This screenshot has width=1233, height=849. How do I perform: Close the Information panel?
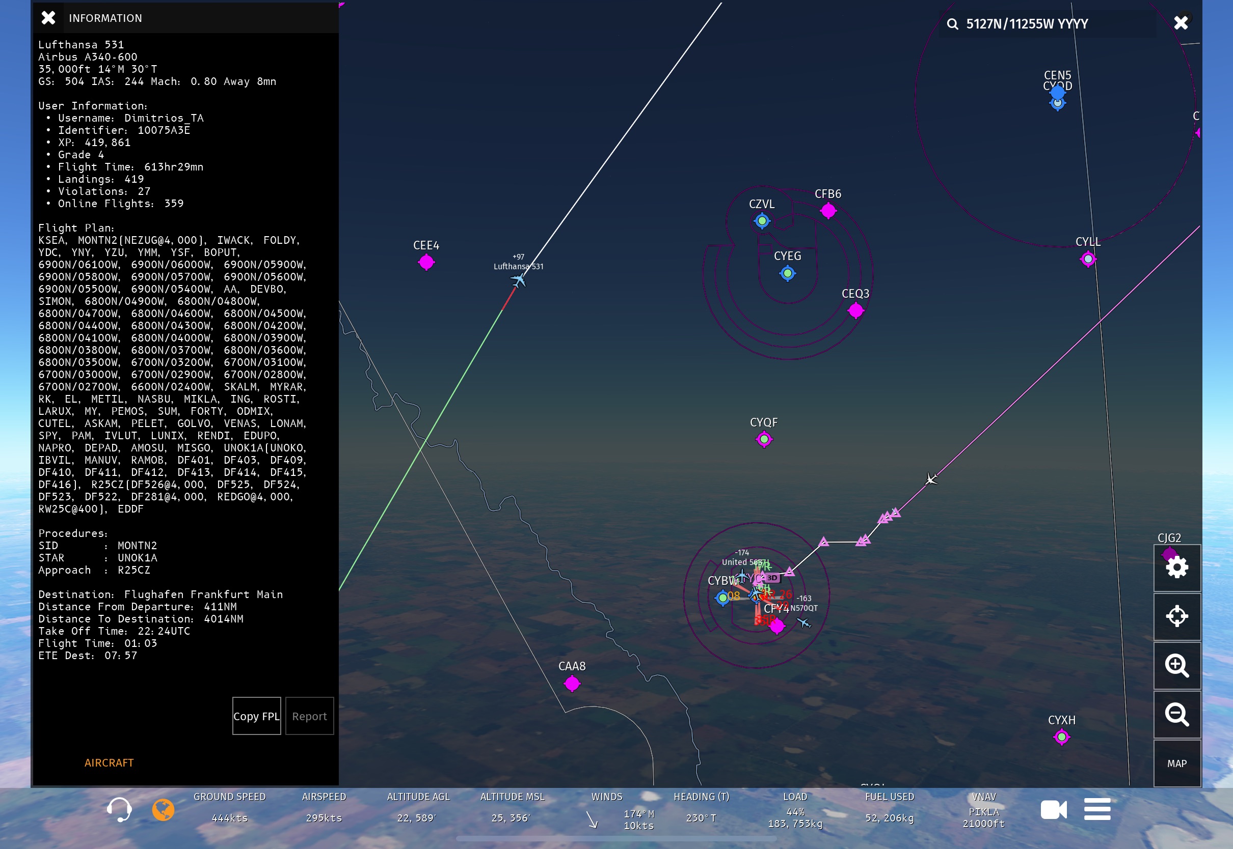[48, 18]
